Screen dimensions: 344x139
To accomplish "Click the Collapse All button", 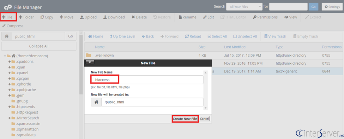I will click(39, 46).
